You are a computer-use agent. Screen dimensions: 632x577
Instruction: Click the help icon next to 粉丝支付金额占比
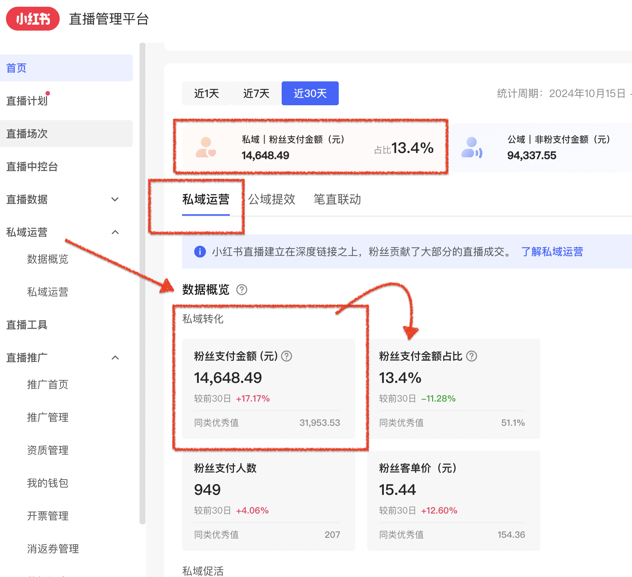472,356
